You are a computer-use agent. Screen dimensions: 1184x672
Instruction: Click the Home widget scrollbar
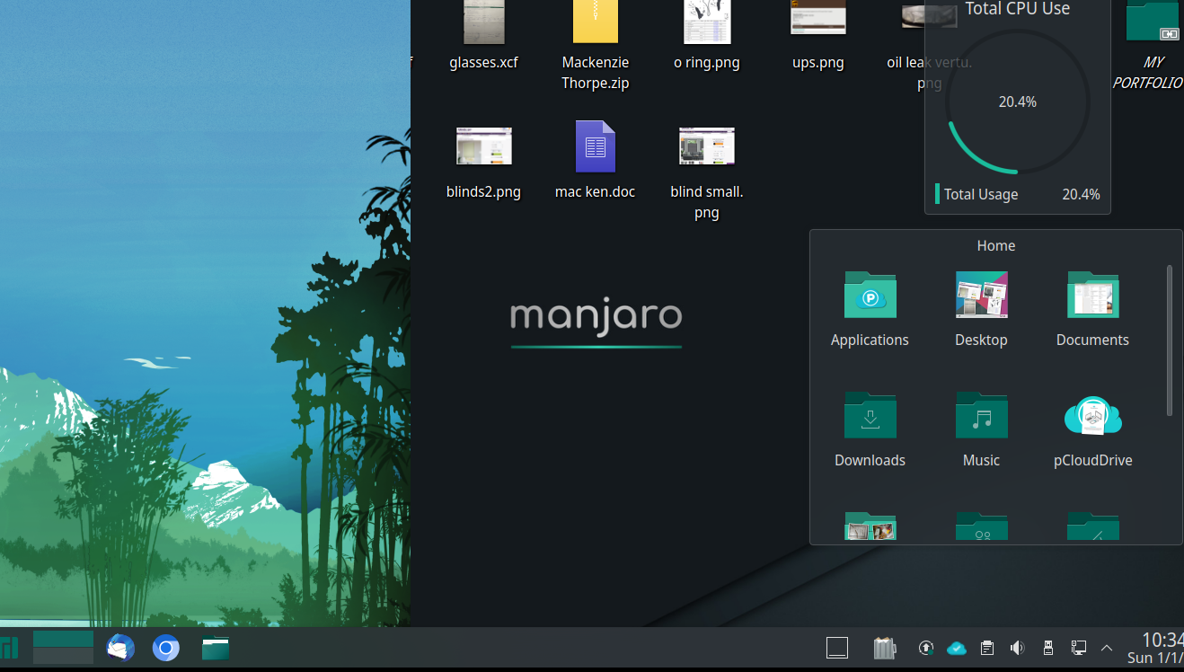(1169, 340)
